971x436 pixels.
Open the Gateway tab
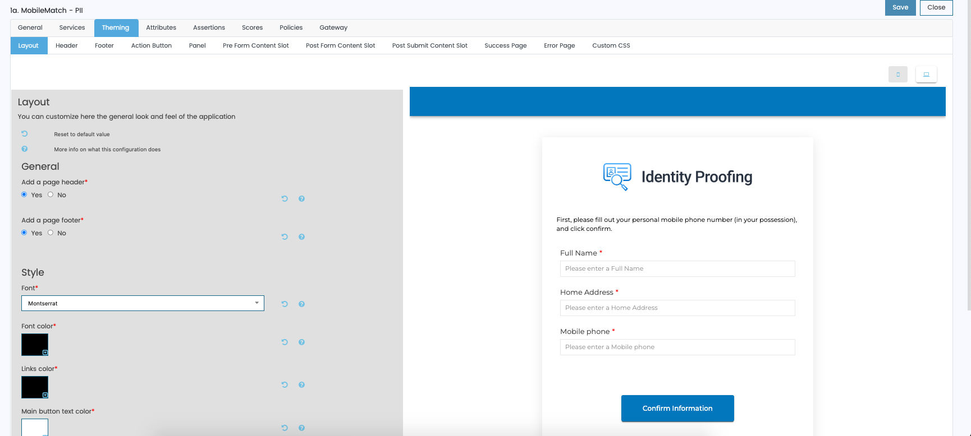coord(333,27)
